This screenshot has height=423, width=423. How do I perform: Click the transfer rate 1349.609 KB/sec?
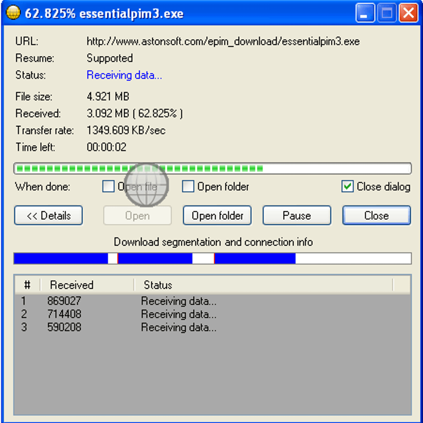[x=126, y=130]
